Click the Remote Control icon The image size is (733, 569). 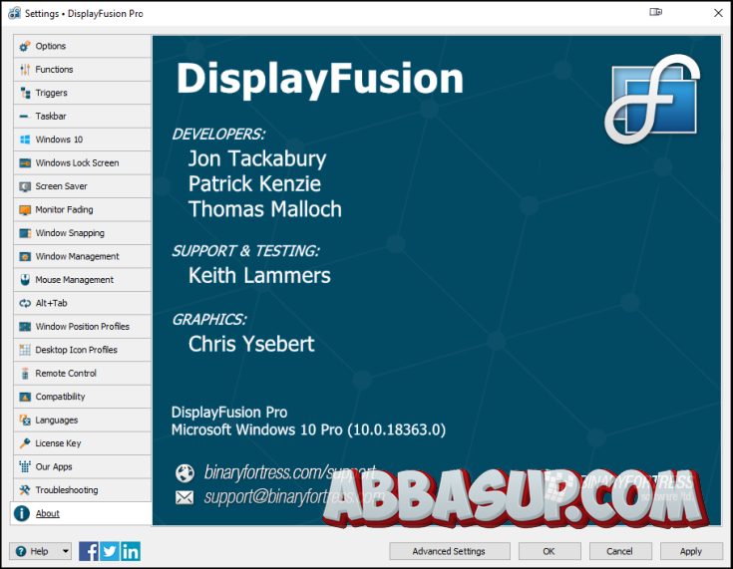(x=25, y=374)
